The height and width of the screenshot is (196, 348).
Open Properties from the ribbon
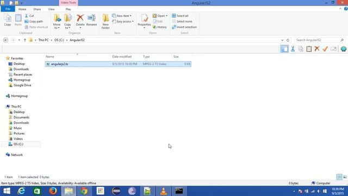click(x=144, y=21)
